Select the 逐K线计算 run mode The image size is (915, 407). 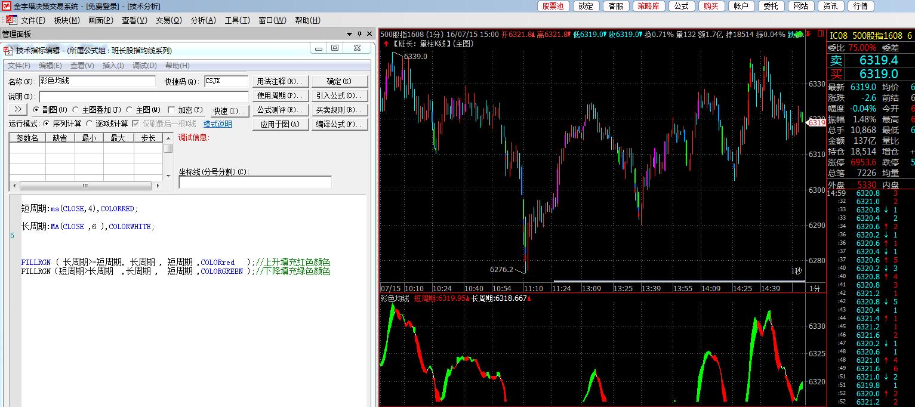(90, 124)
